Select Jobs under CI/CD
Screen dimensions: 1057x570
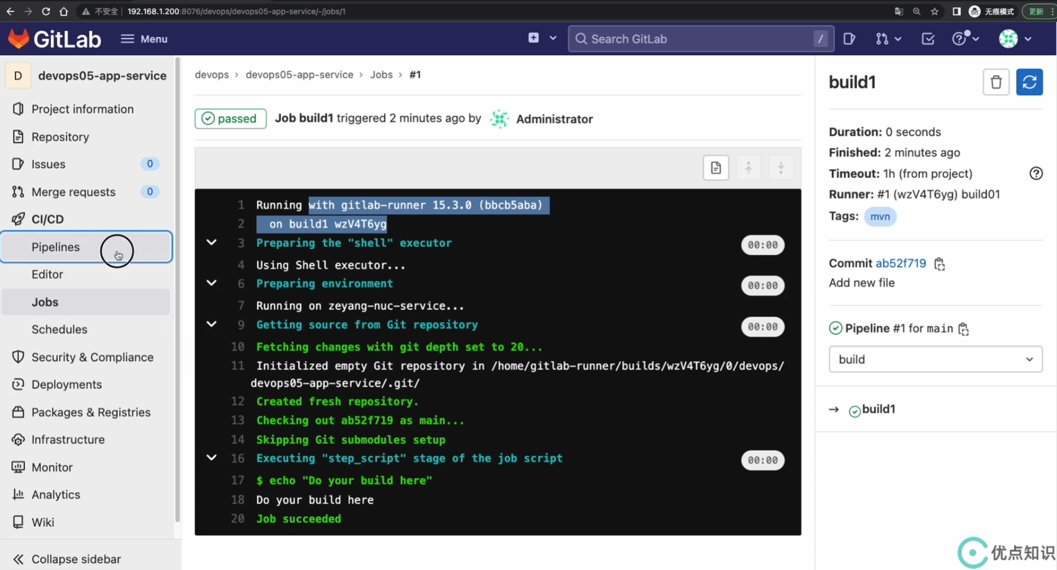tap(86, 302)
